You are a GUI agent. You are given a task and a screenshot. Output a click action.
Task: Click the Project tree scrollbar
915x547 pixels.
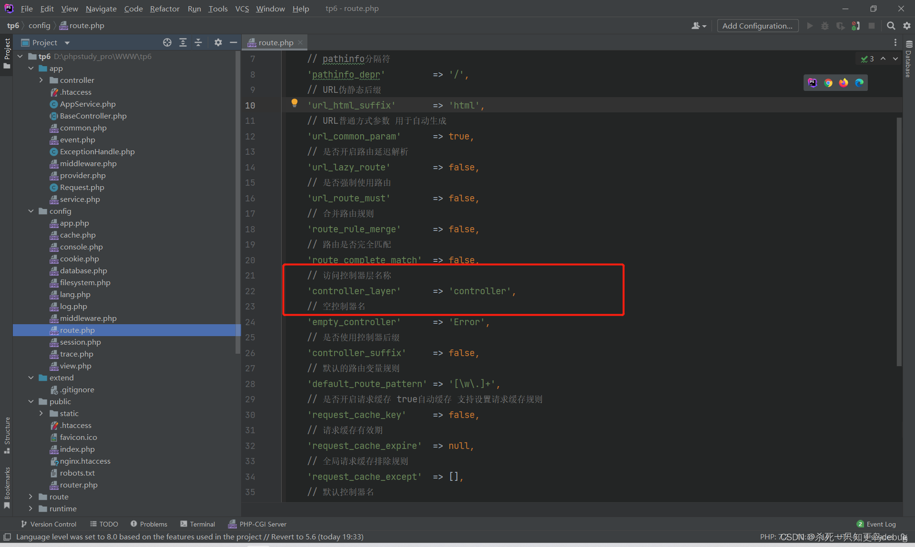(x=238, y=202)
